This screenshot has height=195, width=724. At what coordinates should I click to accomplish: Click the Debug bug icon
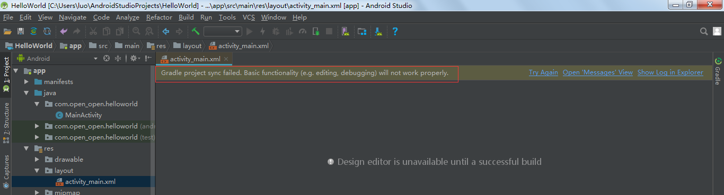pos(276,32)
